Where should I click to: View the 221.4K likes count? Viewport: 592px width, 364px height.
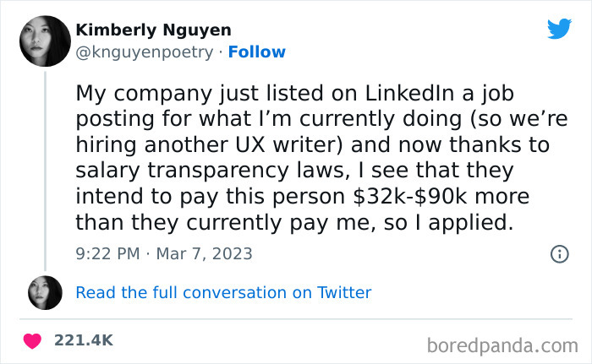(x=83, y=340)
